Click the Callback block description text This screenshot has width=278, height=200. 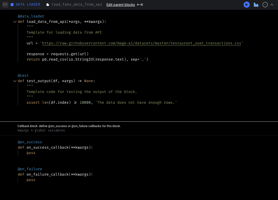(x=69, y=126)
